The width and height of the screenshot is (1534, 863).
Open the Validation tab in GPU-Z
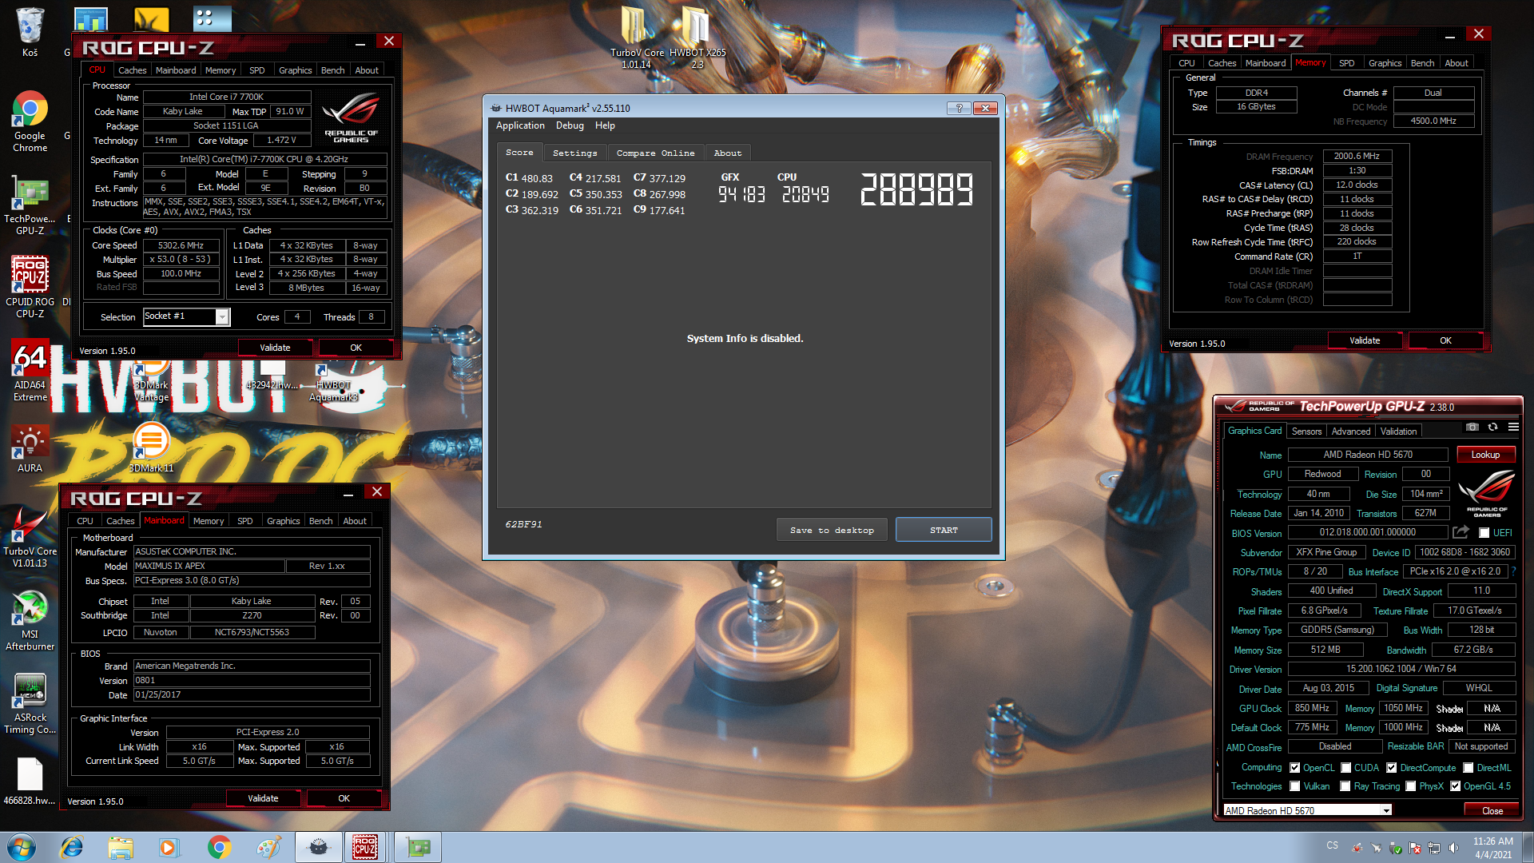tap(1399, 431)
